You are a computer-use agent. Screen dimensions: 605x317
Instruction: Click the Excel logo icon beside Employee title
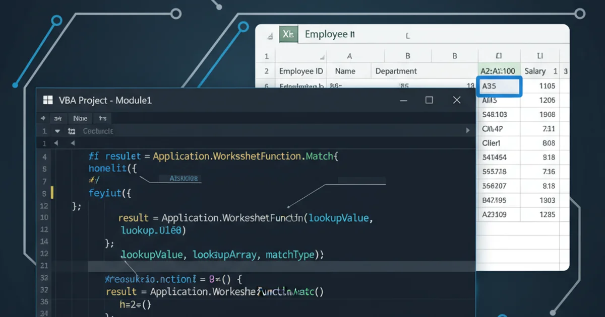(x=288, y=35)
